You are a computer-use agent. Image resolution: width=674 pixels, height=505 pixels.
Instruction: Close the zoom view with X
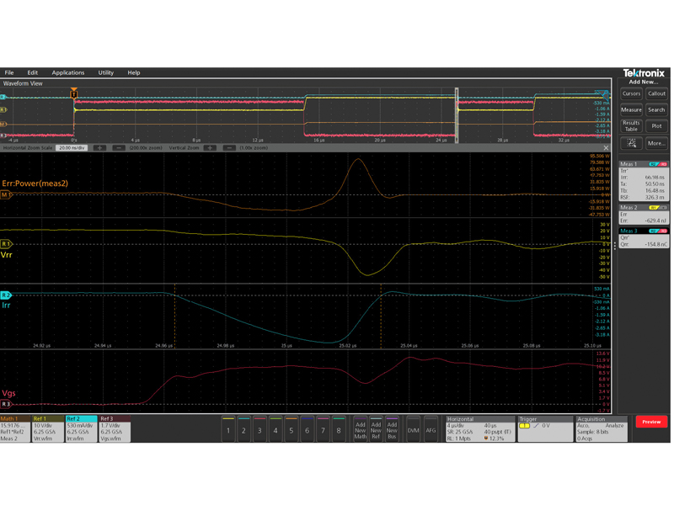coord(606,148)
